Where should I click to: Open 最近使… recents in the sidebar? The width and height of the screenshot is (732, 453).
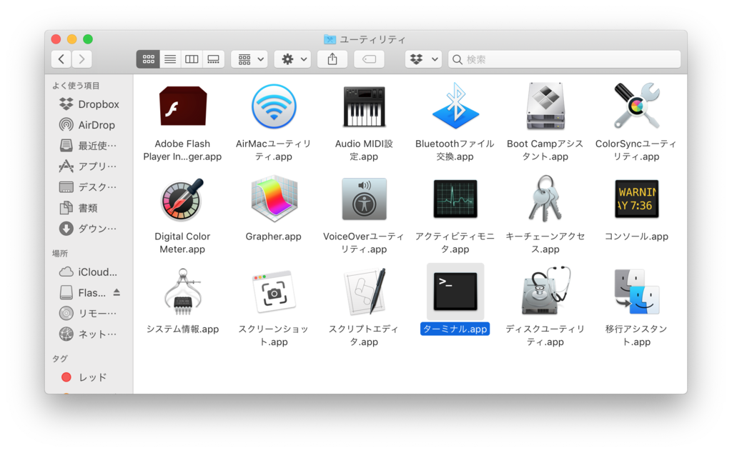tap(89, 146)
